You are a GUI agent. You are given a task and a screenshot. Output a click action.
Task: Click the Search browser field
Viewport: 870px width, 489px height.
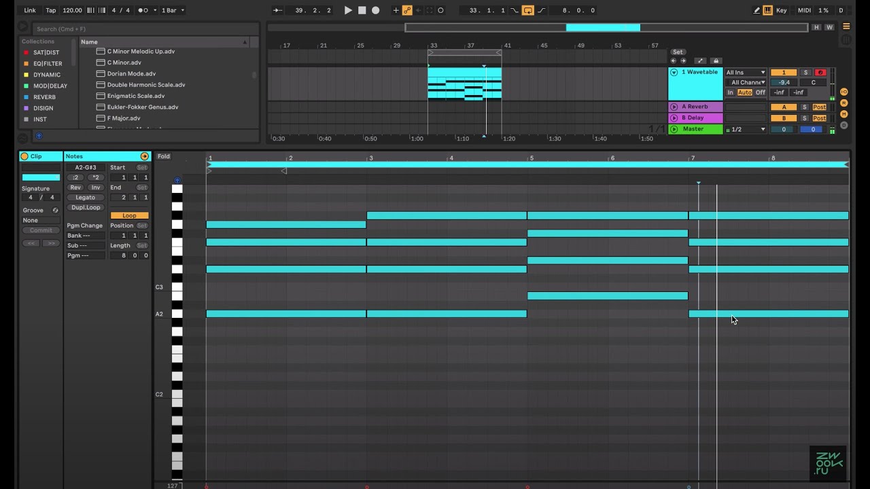pyautogui.click(x=145, y=29)
